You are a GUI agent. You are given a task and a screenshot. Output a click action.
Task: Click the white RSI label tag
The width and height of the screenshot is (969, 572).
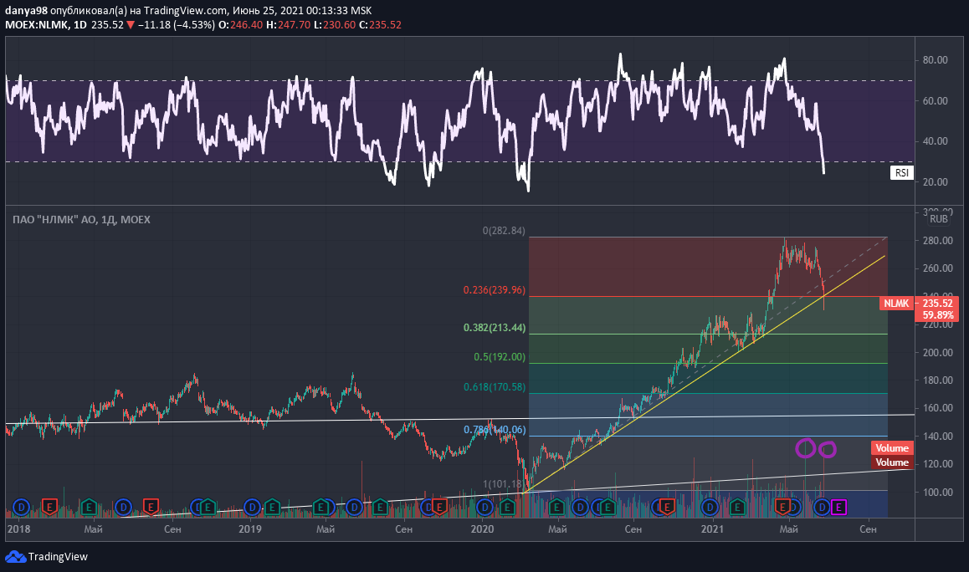(902, 172)
